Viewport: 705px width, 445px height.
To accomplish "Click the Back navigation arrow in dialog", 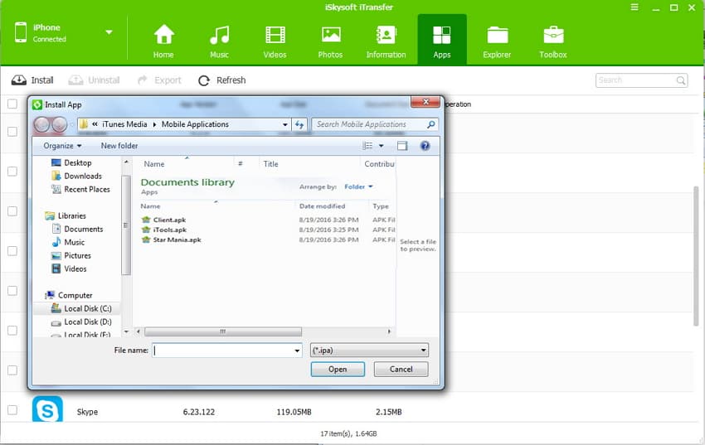I will pos(41,124).
